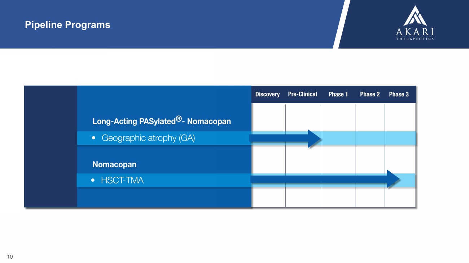Click the HSCT-TMA row label
This screenshot has height=263, width=469.
click(x=122, y=180)
